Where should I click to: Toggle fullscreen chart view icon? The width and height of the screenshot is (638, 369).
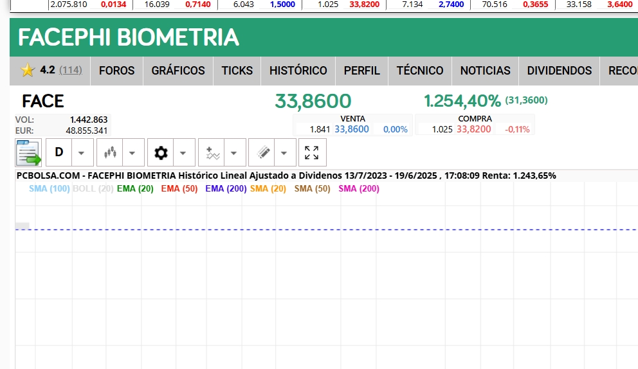pos(312,152)
